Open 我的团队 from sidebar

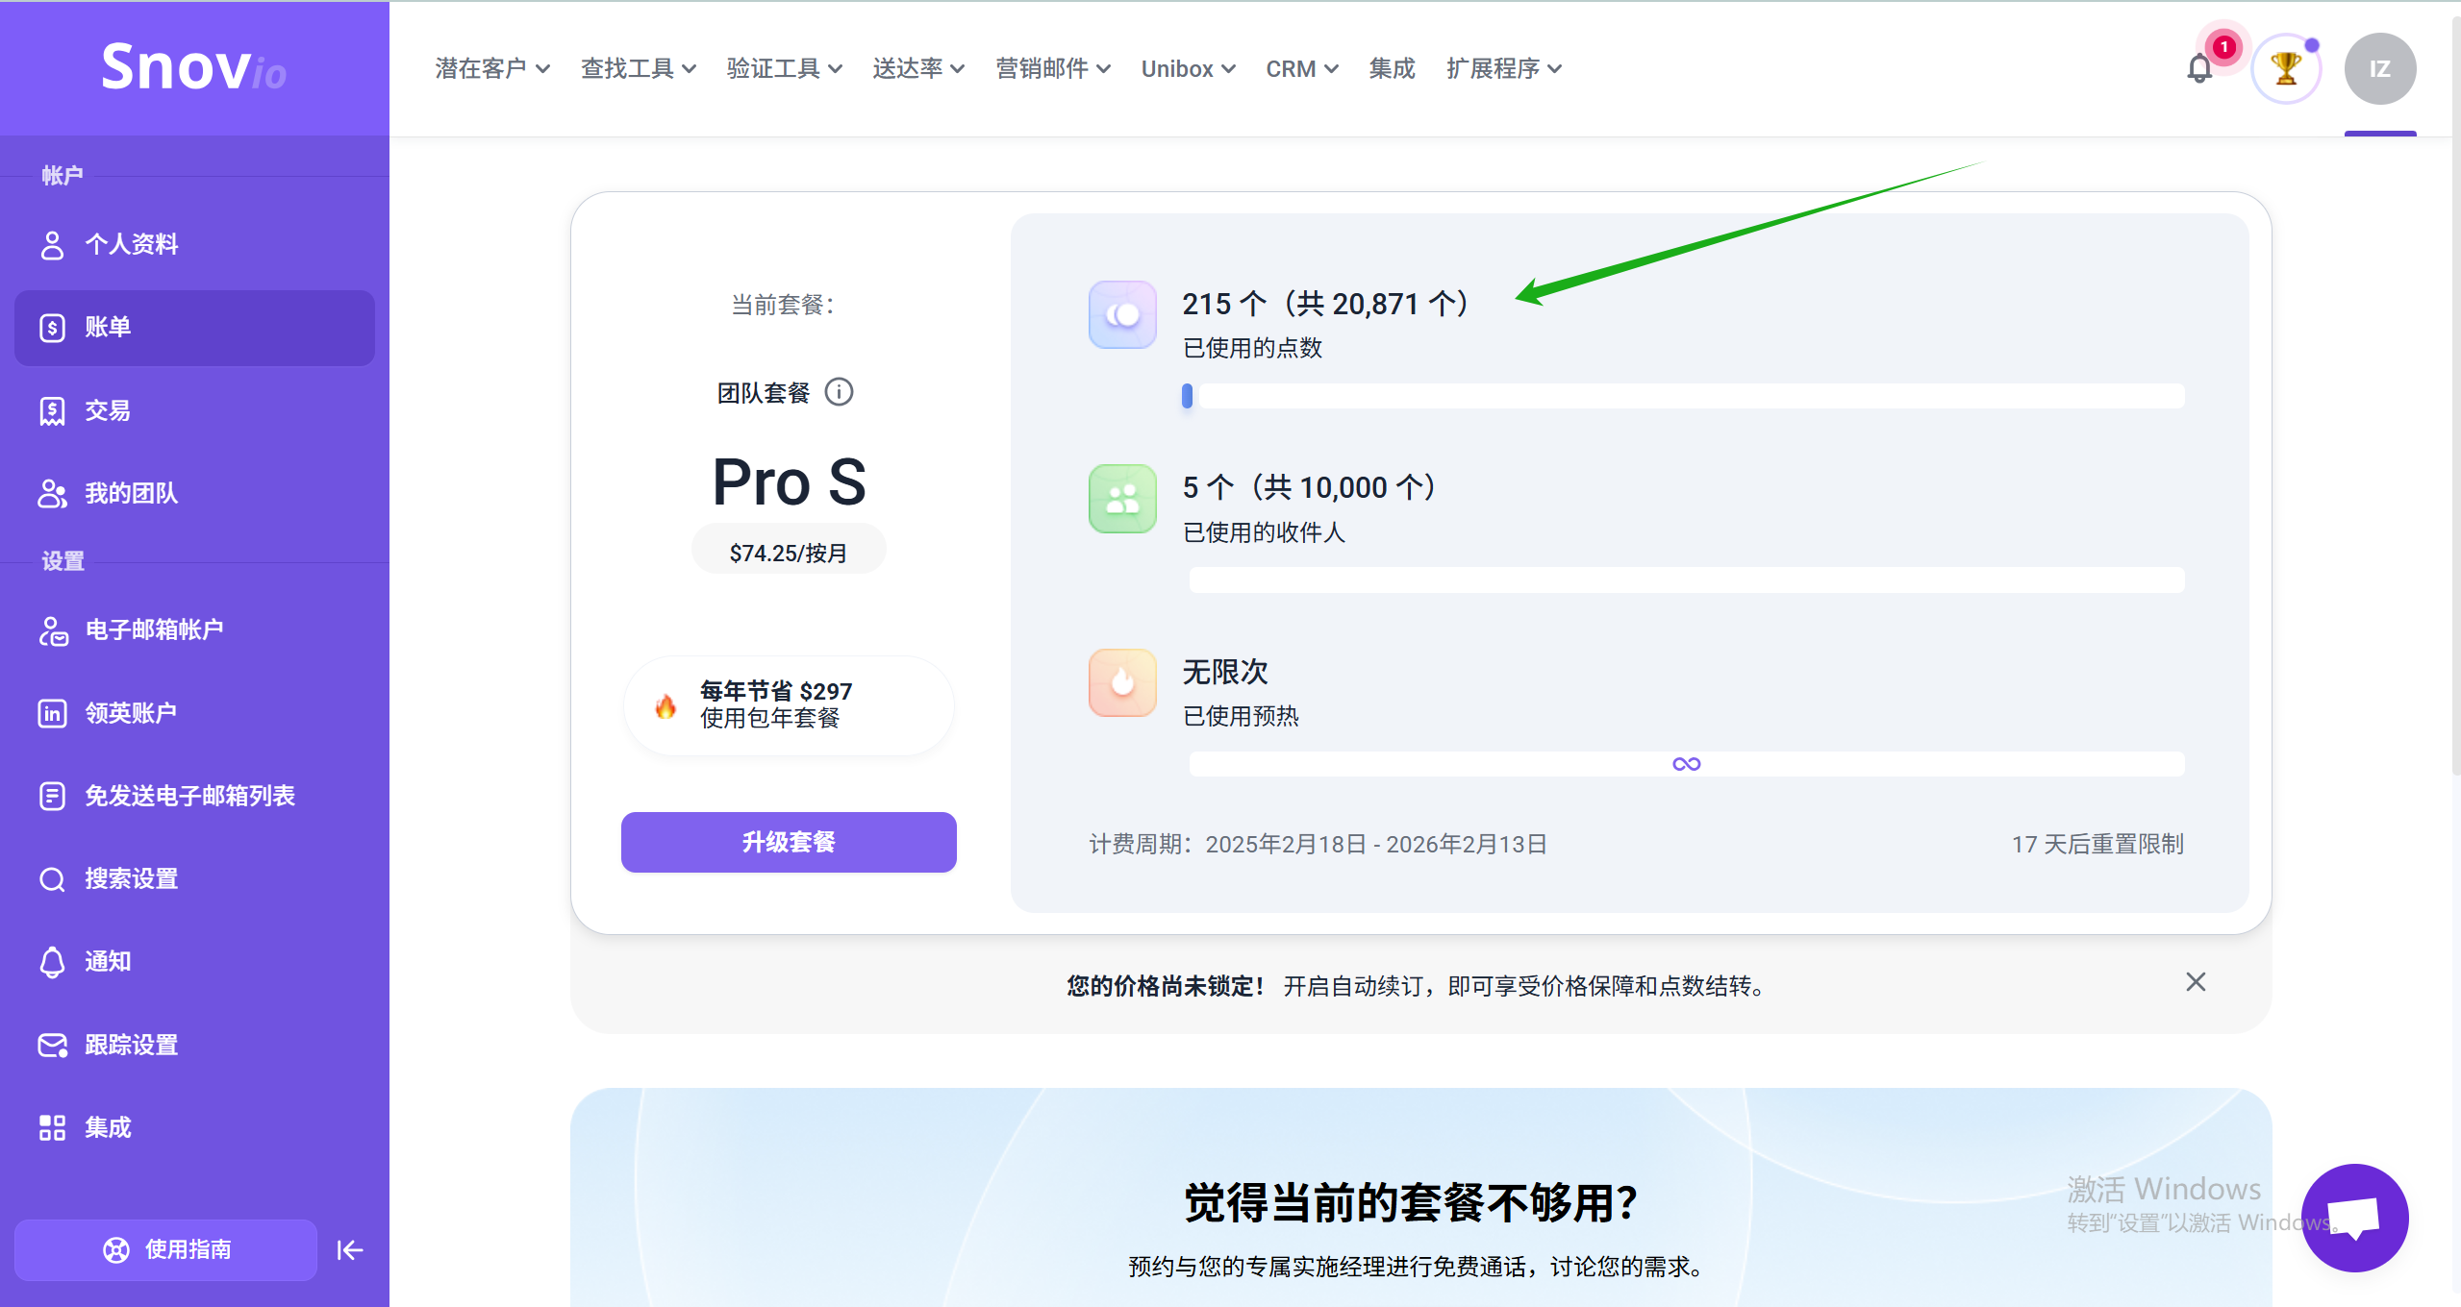click(x=194, y=493)
